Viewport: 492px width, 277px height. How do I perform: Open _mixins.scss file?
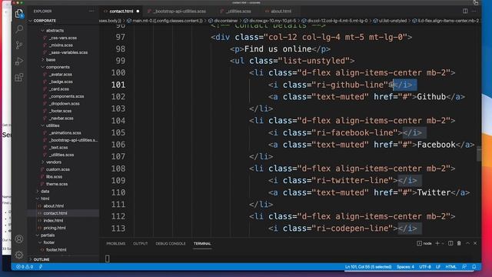point(61,45)
